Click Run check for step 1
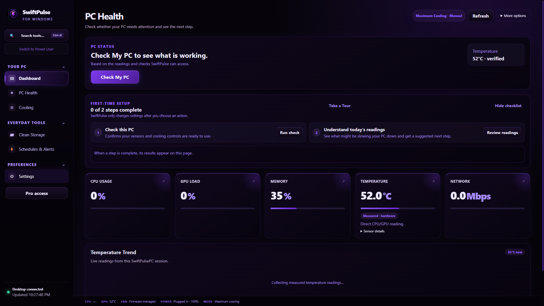Screen dimensions: 544x306 click(x=290, y=133)
